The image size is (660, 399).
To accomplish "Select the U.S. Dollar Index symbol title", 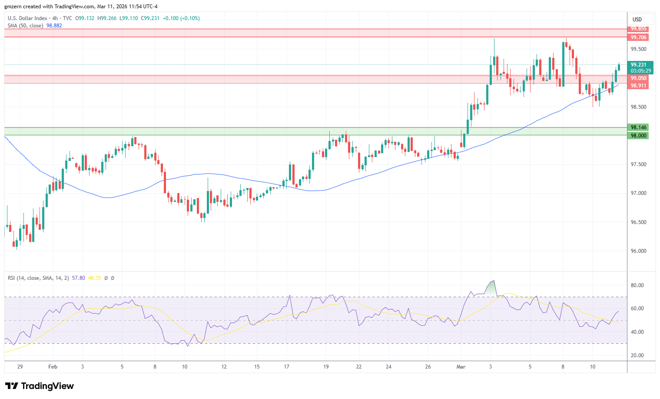I will [27, 18].
